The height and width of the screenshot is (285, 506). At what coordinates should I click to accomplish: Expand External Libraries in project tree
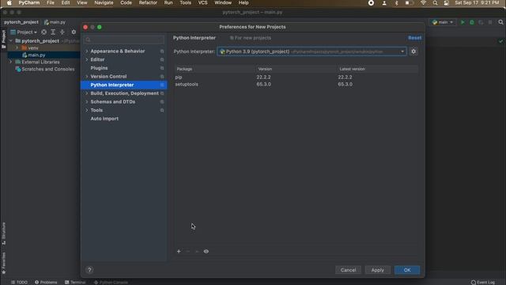(10, 62)
